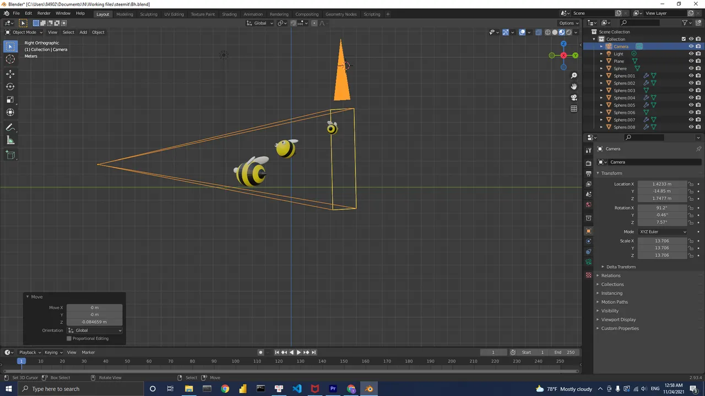705x396 pixels.
Task: Open the File menu
Action: click(x=16, y=13)
